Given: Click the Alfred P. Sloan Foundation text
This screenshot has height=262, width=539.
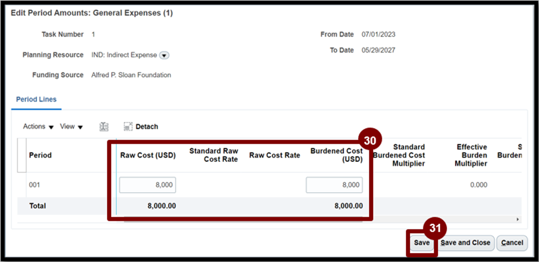Looking at the screenshot, I should 131,75.
